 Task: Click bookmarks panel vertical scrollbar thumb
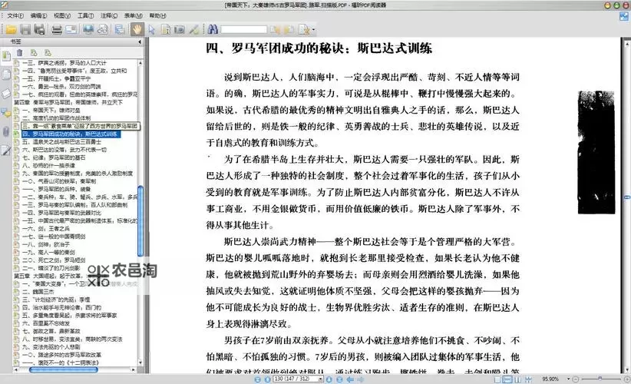coord(140,220)
